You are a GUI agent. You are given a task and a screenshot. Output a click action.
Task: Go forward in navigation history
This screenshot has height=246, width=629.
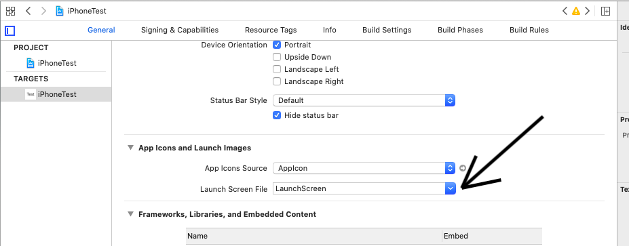(x=43, y=11)
